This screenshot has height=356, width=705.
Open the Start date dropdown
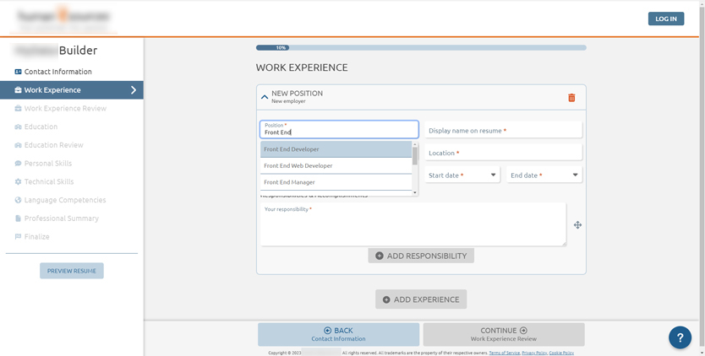[x=462, y=175]
